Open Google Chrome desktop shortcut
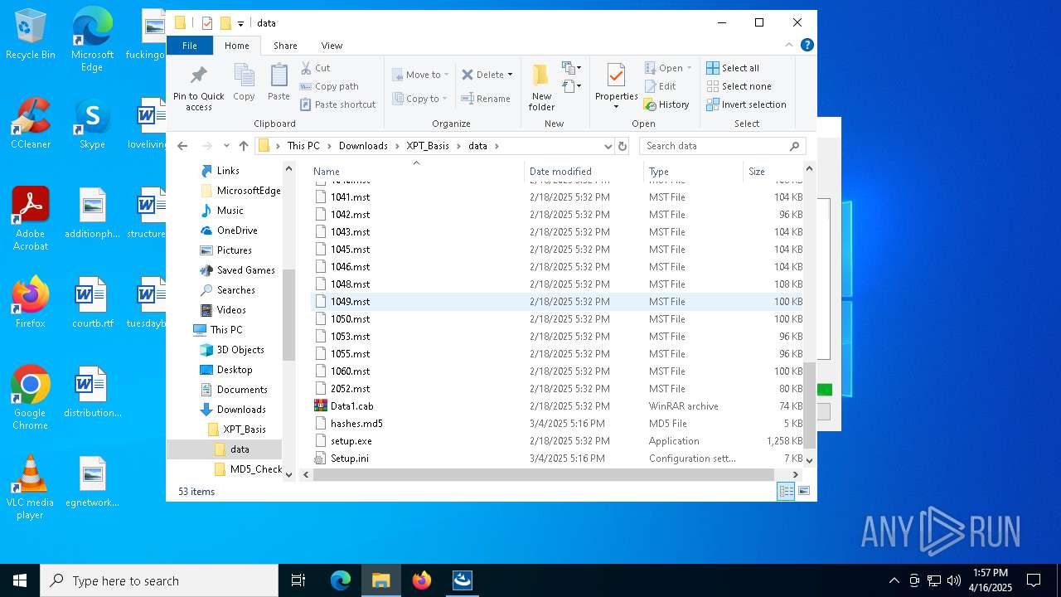The height and width of the screenshot is (597, 1061). (30, 399)
